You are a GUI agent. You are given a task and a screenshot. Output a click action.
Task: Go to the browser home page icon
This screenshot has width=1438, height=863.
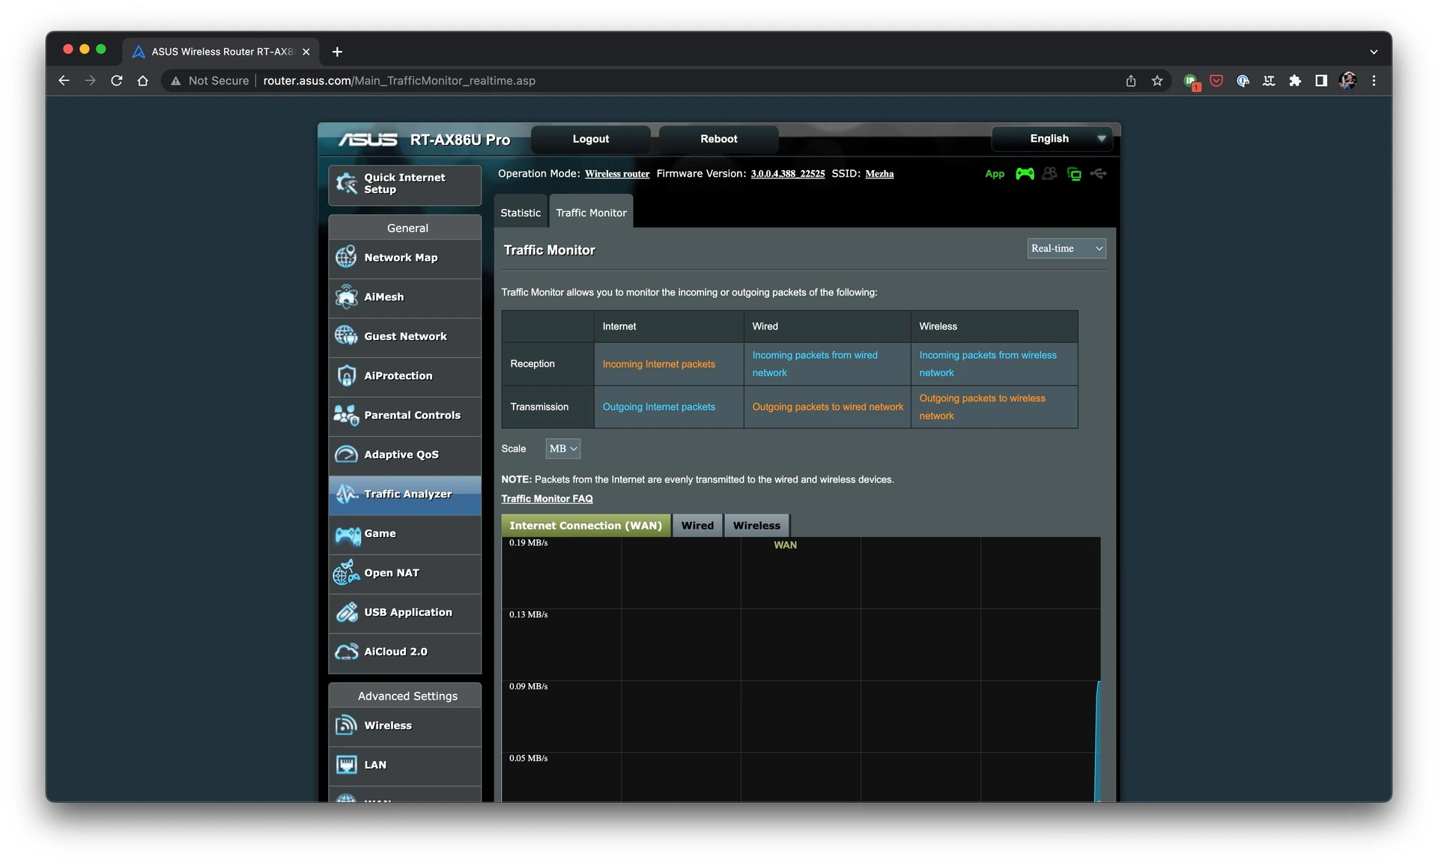tap(142, 81)
